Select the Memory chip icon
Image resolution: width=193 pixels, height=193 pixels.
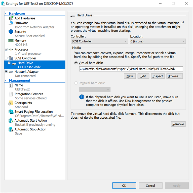tap(11, 40)
